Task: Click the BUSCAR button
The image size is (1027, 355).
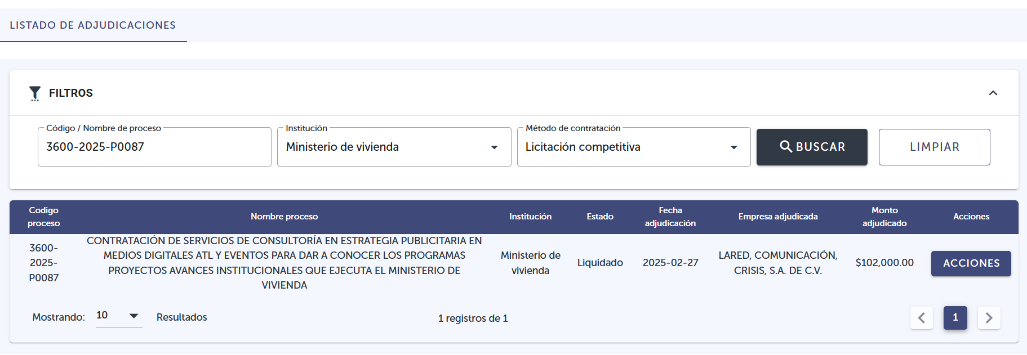Action: click(812, 147)
